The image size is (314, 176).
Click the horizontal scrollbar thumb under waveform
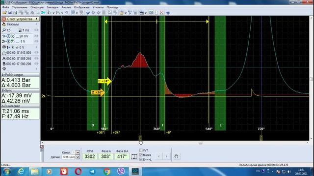tap(201, 143)
